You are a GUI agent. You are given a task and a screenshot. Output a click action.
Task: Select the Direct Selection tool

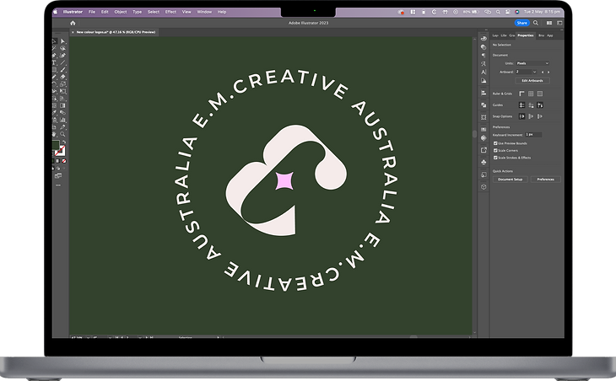click(62, 40)
